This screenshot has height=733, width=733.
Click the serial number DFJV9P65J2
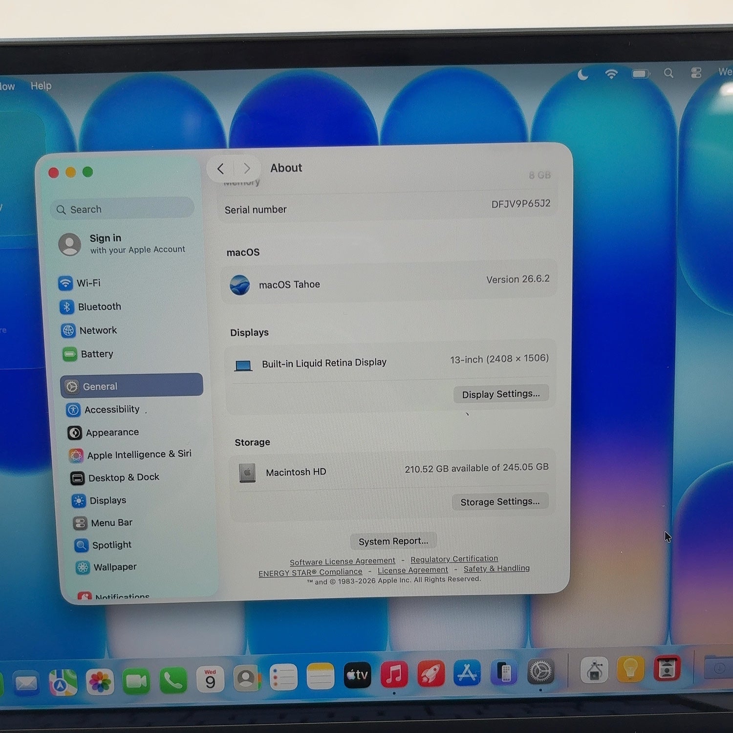pyautogui.click(x=521, y=204)
